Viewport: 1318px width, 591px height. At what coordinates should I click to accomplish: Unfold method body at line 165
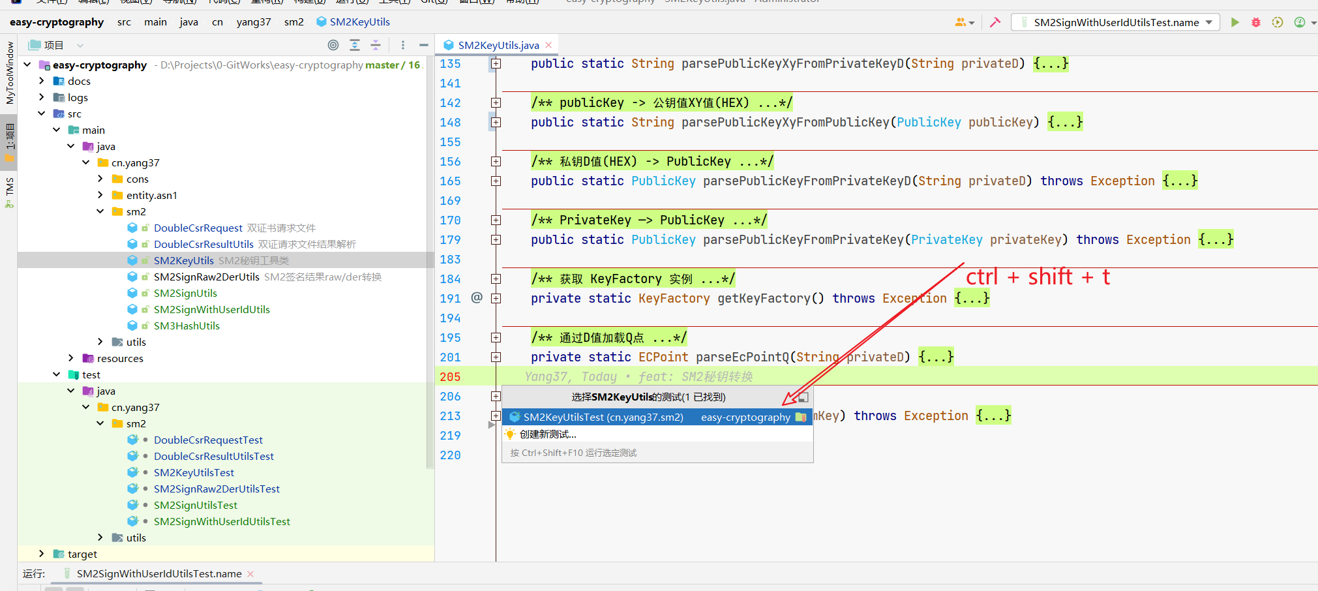[x=496, y=181]
